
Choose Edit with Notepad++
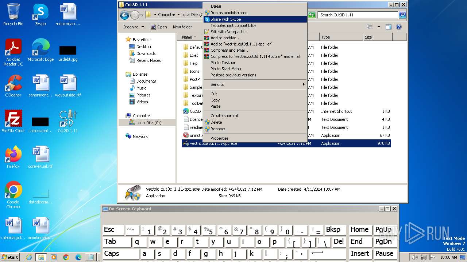255,32
